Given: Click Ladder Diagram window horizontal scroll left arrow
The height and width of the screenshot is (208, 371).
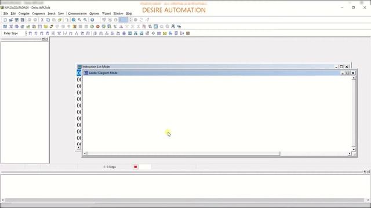Looking at the screenshot, I should point(85,154).
